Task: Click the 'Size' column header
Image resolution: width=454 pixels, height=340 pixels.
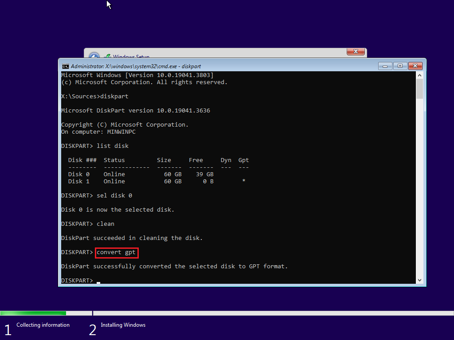Action: click(x=164, y=160)
